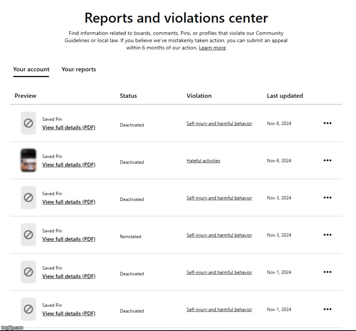Image resolution: width=356 pixels, height=331 pixels.
Task: Open three-dot menu for last Nov 1 row
Action: 327,310
